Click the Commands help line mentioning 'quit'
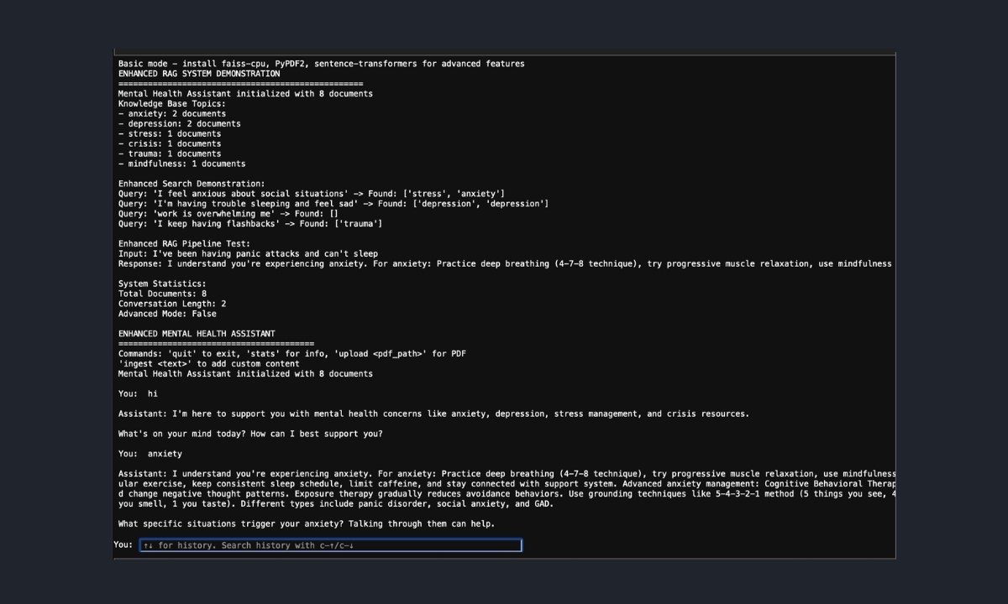 291,354
